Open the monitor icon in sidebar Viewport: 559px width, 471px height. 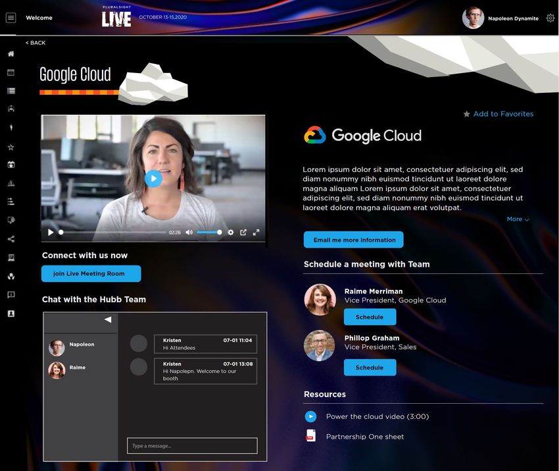pyautogui.click(x=11, y=220)
